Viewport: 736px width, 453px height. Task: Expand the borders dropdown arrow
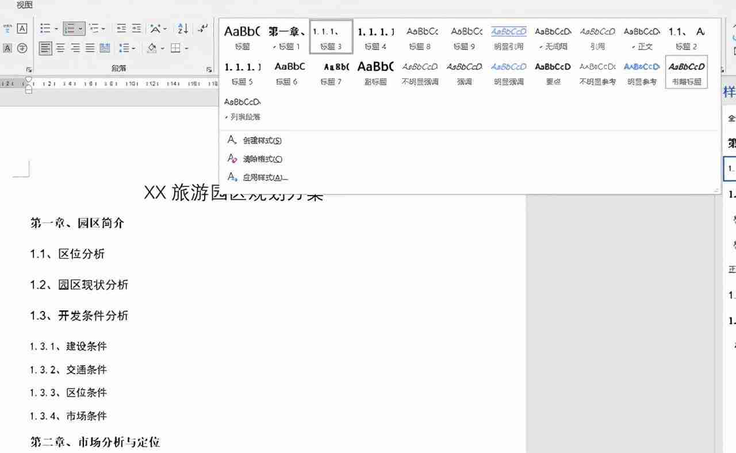click(x=185, y=49)
